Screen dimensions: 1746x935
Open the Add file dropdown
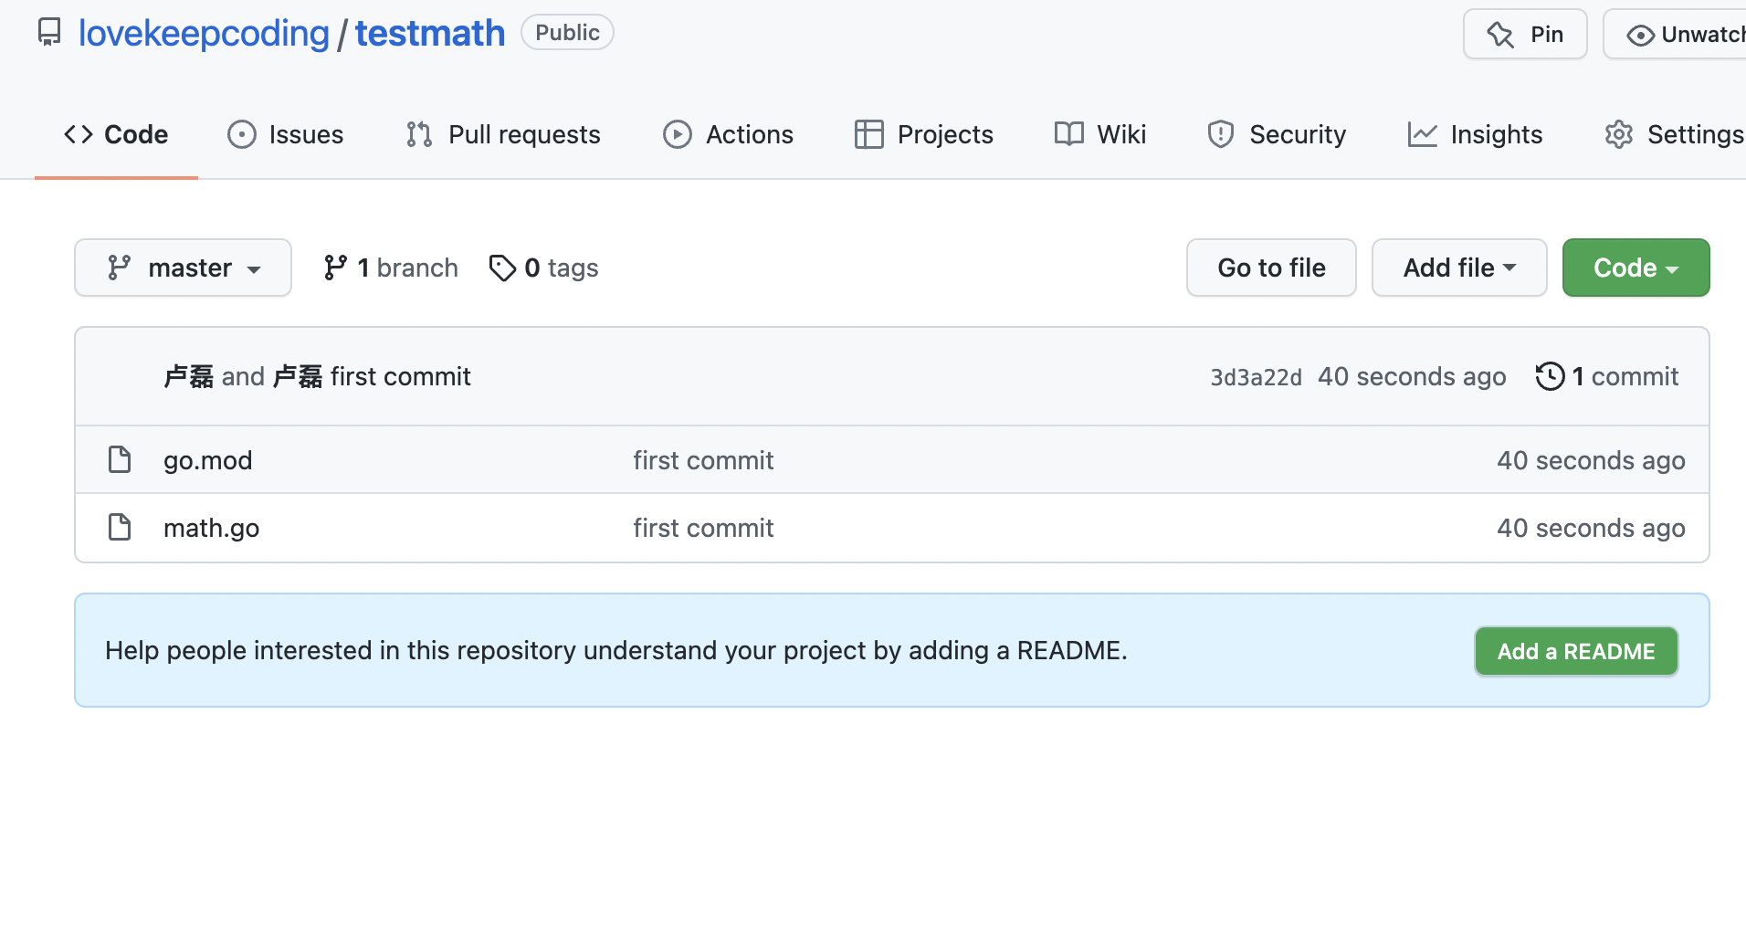[1458, 268]
